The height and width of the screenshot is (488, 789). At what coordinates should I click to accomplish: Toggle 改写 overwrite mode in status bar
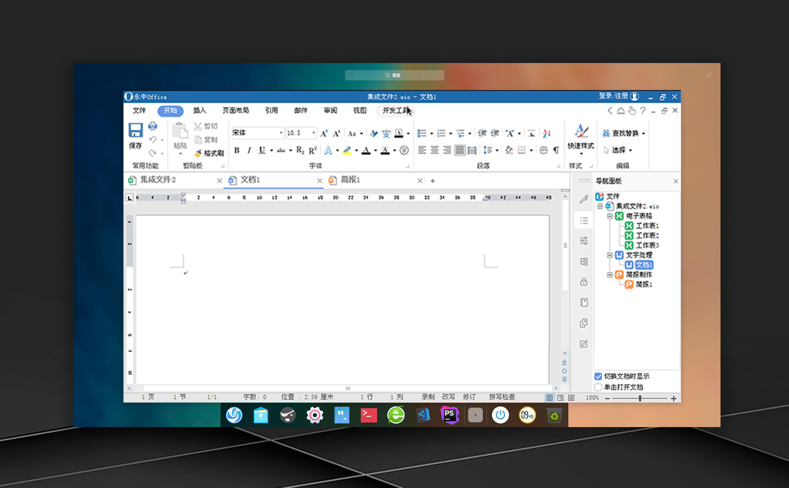(448, 397)
